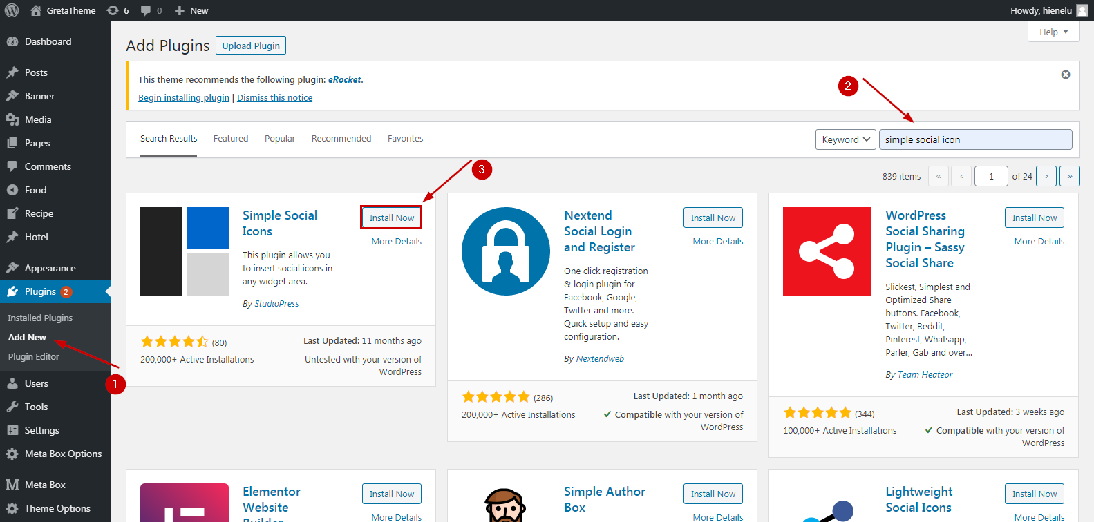Click the Hotel pin icon in sidebar
The height and width of the screenshot is (522, 1094).
coord(12,237)
